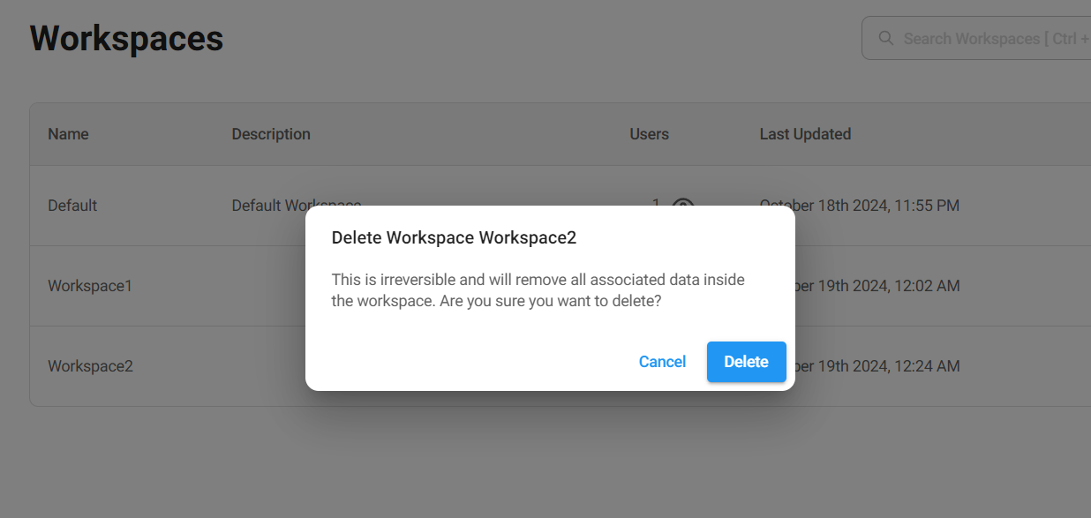The image size is (1091, 518).
Task: Click the Description column header
Action: [271, 134]
